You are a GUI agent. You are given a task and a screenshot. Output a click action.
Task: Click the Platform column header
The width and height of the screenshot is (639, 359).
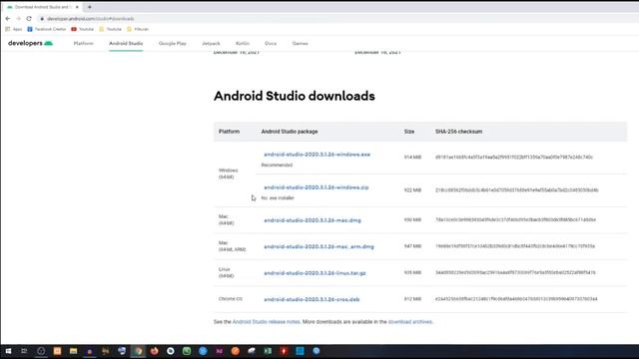click(x=229, y=132)
